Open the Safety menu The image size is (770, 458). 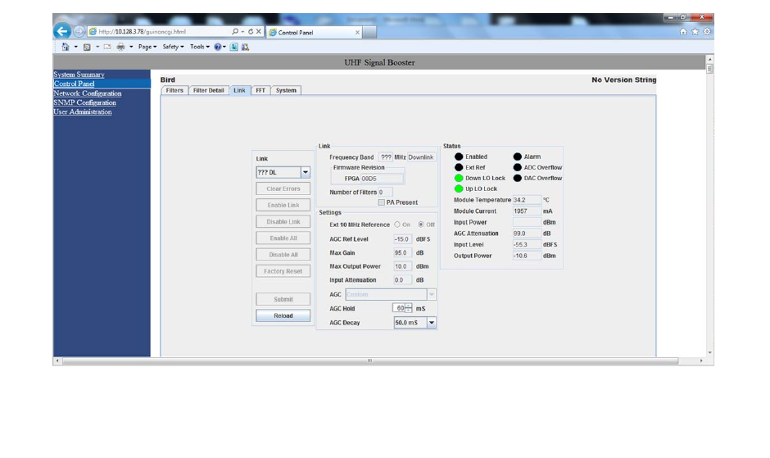click(173, 47)
